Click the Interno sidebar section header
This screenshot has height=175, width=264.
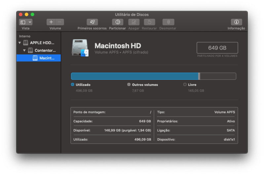tap(25, 36)
